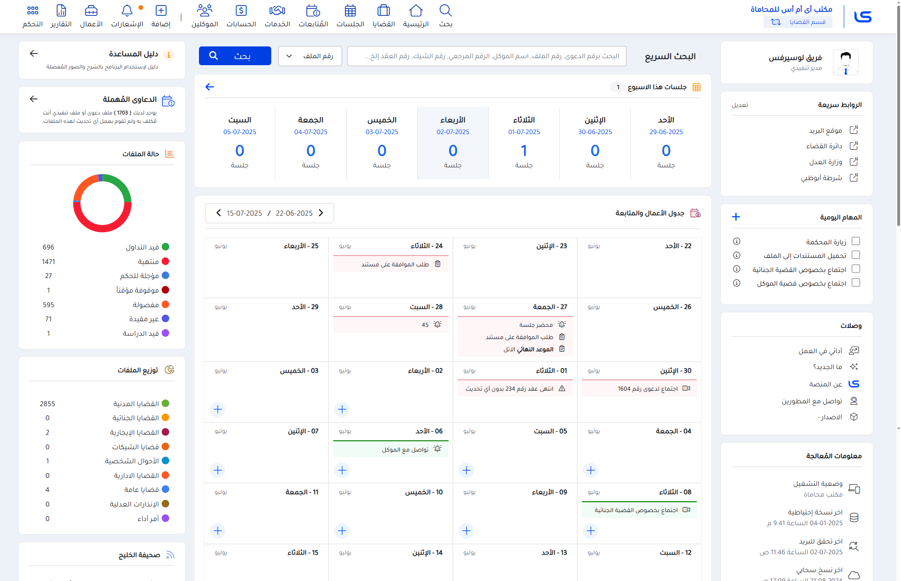
Task: Click the Add (إضافة) plus icon
Action: tap(161, 11)
